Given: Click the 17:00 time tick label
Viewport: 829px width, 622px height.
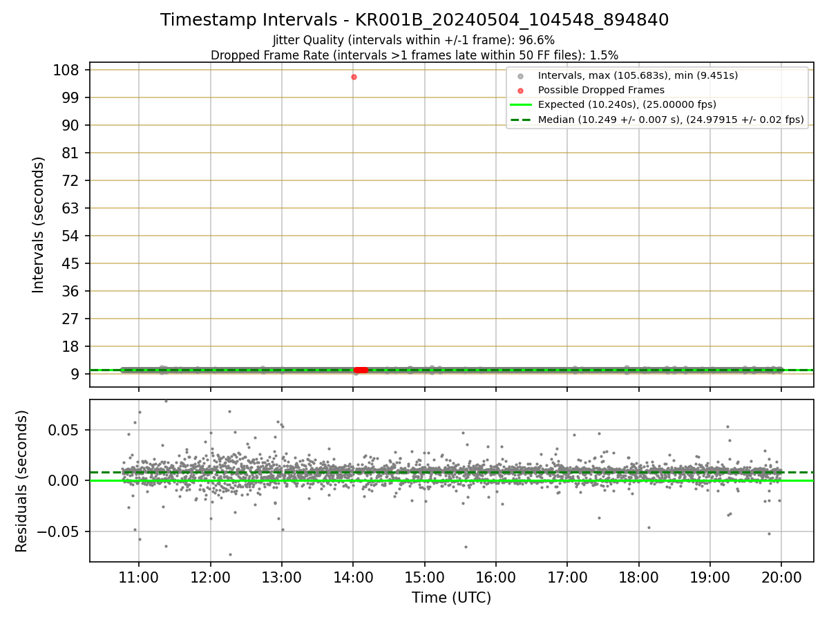Looking at the screenshot, I should (567, 576).
